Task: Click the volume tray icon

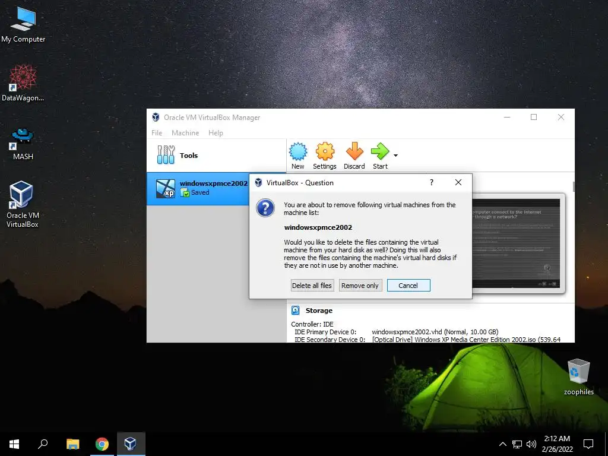Action: pyautogui.click(x=531, y=444)
